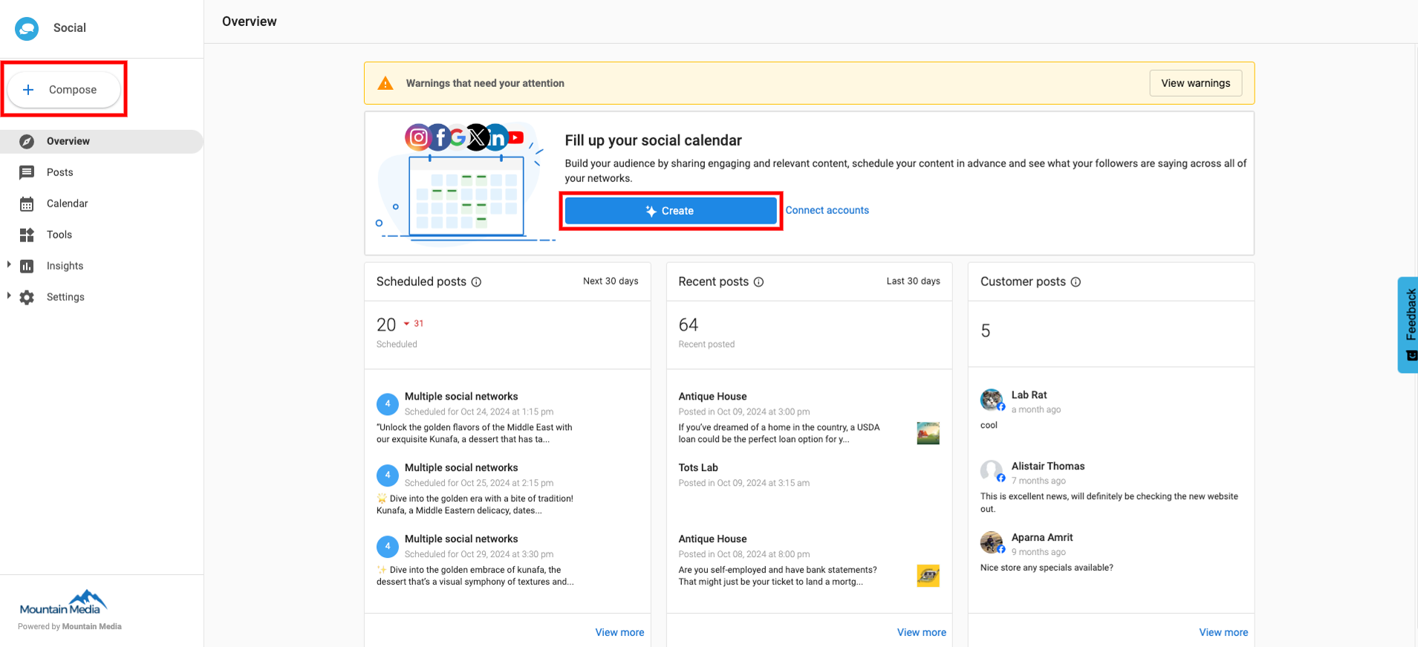Click Aparna Amrit's avatar

tap(992, 542)
